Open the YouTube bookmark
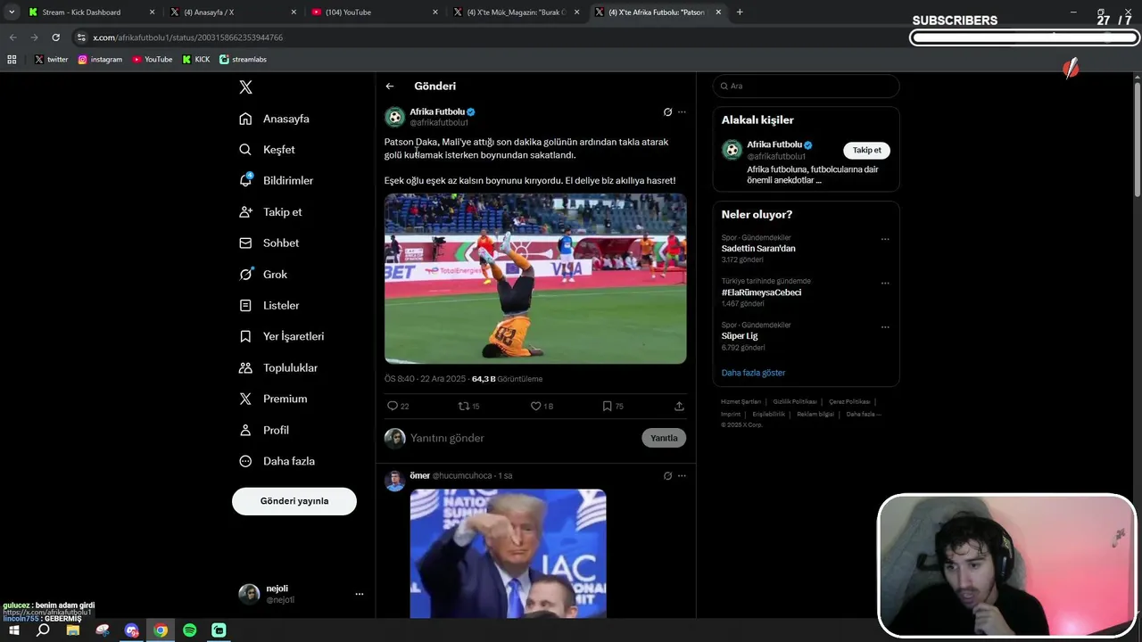This screenshot has width=1142, height=642. tap(153, 60)
